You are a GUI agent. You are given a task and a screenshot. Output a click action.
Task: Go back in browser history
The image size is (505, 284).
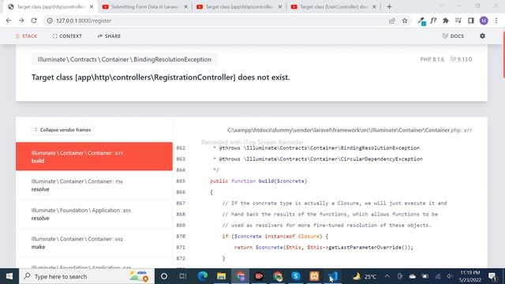click(9, 21)
